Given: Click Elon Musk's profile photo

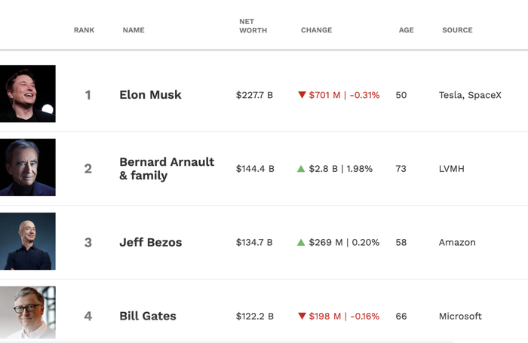Looking at the screenshot, I should tap(28, 93).
